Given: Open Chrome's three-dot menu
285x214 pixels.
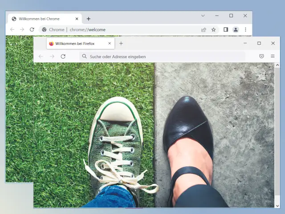Looking at the screenshot, I should point(245,30).
